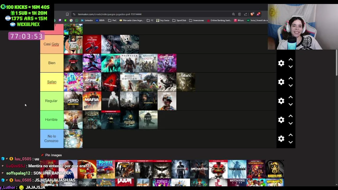
Task: Move Safan tier up with arrow
Action: (290, 78)
